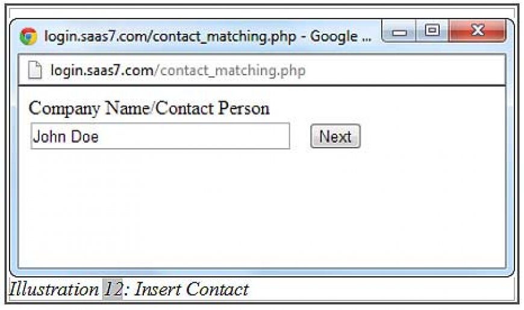This screenshot has width=524, height=310.
Task: Click the page document icon beside URL
Action: tap(35, 70)
